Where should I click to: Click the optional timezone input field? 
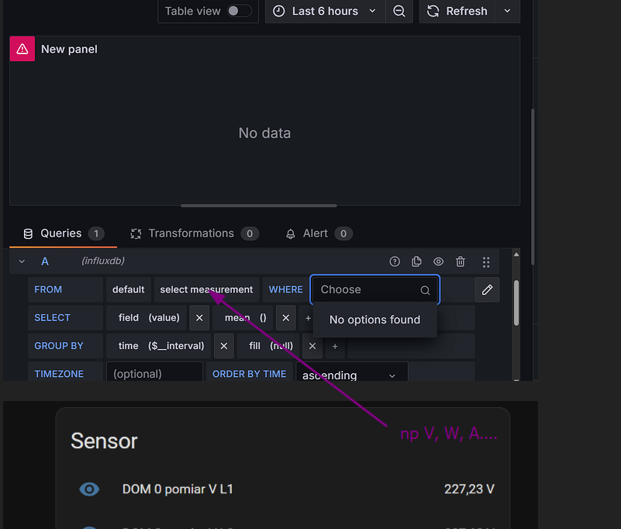[154, 374]
